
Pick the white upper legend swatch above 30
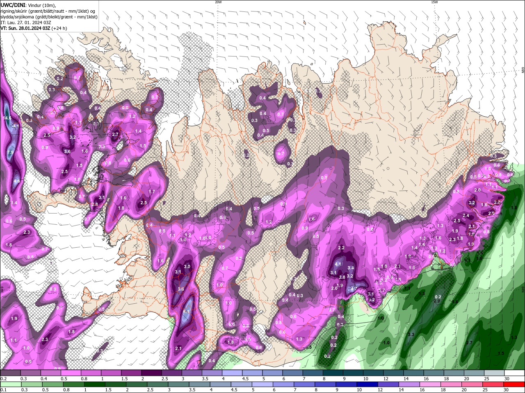pos(514,373)
